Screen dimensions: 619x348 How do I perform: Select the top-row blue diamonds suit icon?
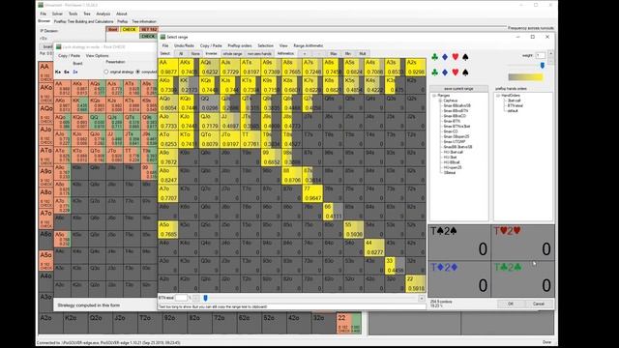click(x=445, y=57)
